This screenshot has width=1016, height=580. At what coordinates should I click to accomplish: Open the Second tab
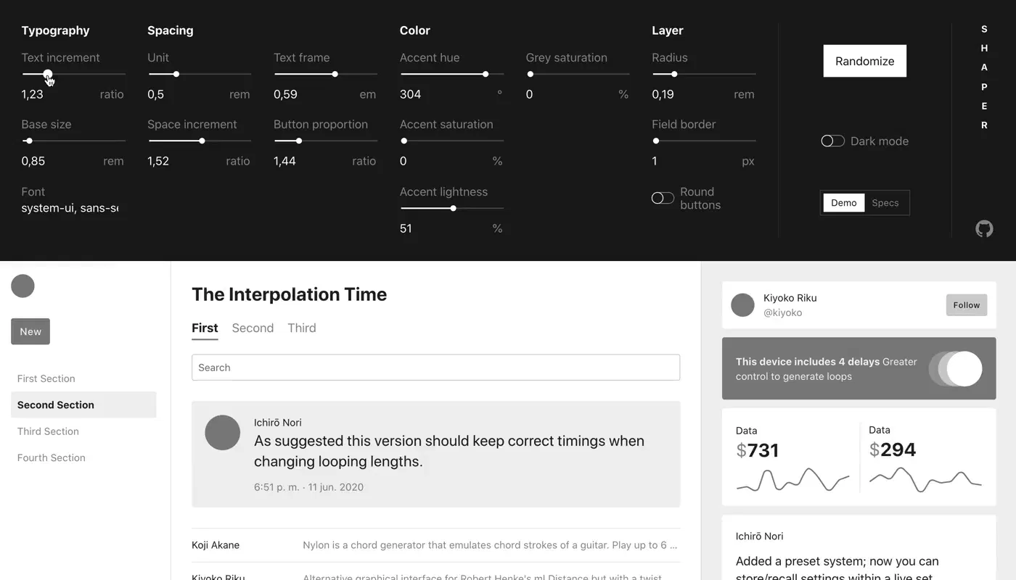(x=253, y=328)
